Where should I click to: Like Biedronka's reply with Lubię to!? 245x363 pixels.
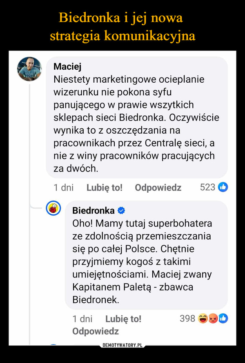(x=123, y=319)
